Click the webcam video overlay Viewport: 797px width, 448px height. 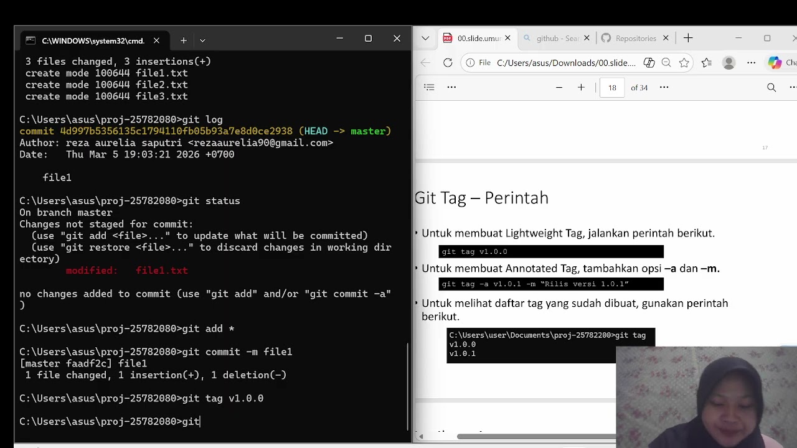pos(706,397)
